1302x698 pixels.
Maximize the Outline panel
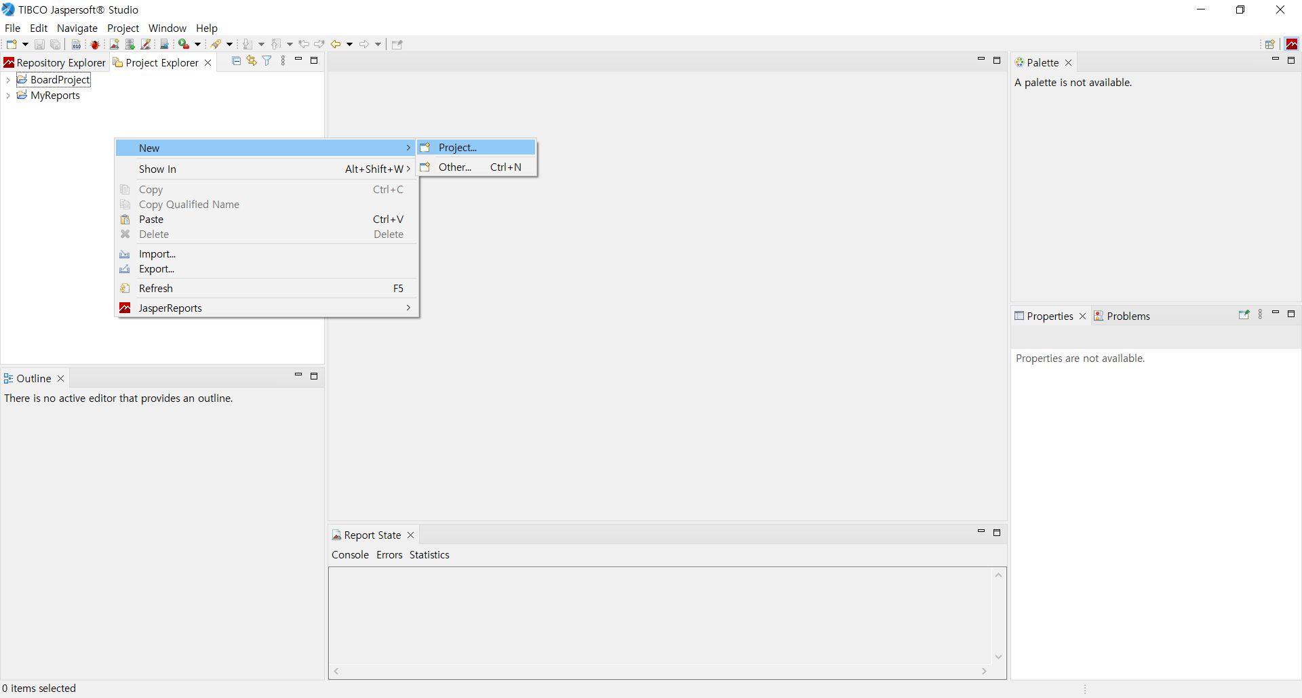click(314, 376)
